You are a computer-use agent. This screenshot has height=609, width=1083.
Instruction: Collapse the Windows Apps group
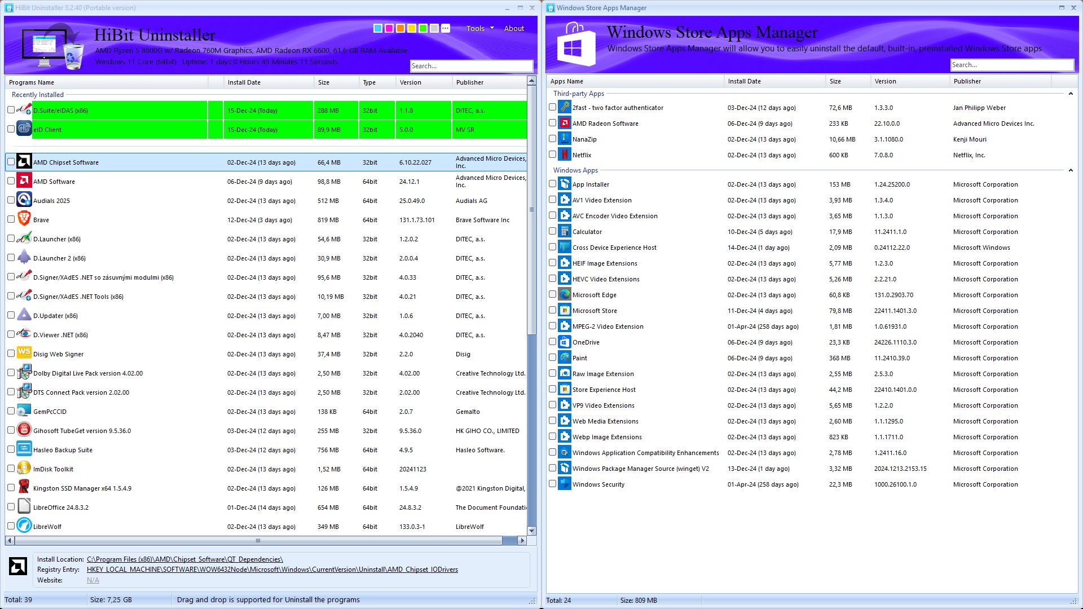[1071, 170]
